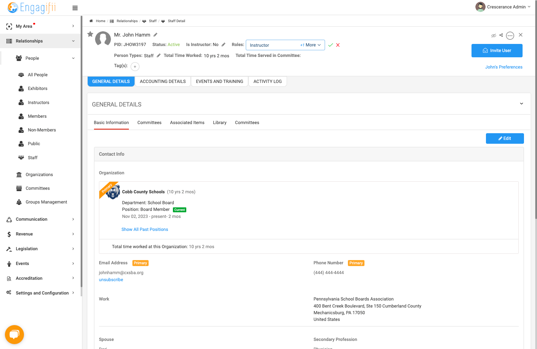Confirm roles with green checkmark

click(x=330, y=45)
